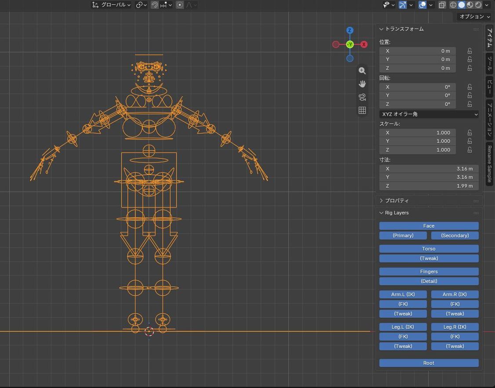Click the スケール X field showing 1.000
This screenshot has width=495, height=388.
click(417, 133)
